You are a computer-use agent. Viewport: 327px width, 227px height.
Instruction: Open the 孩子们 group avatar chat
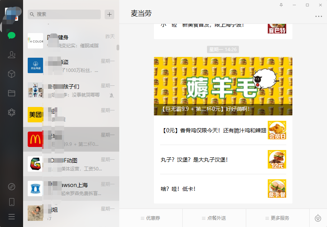pyautogui.click(x=35, y=90)
